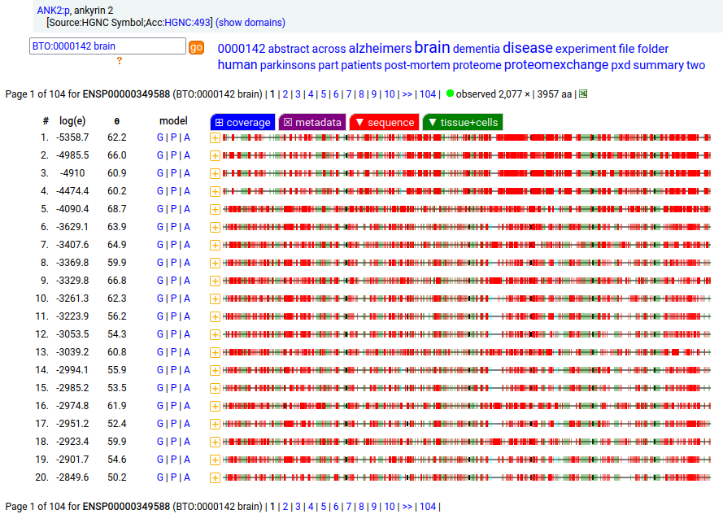Image resolution: width=723 pixels, height=523 pixels.
Task: Expand row 2 with the plus icon
Action: pos(215,156)
